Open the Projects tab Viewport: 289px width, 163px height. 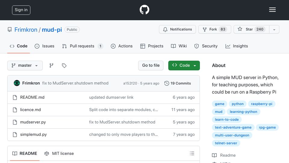point(152,46)
